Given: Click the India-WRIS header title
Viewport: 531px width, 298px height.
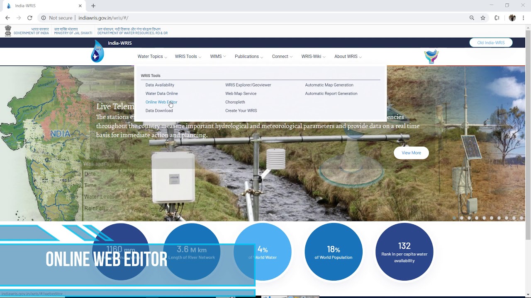Looking at the screenshot, I should point(120,43).
